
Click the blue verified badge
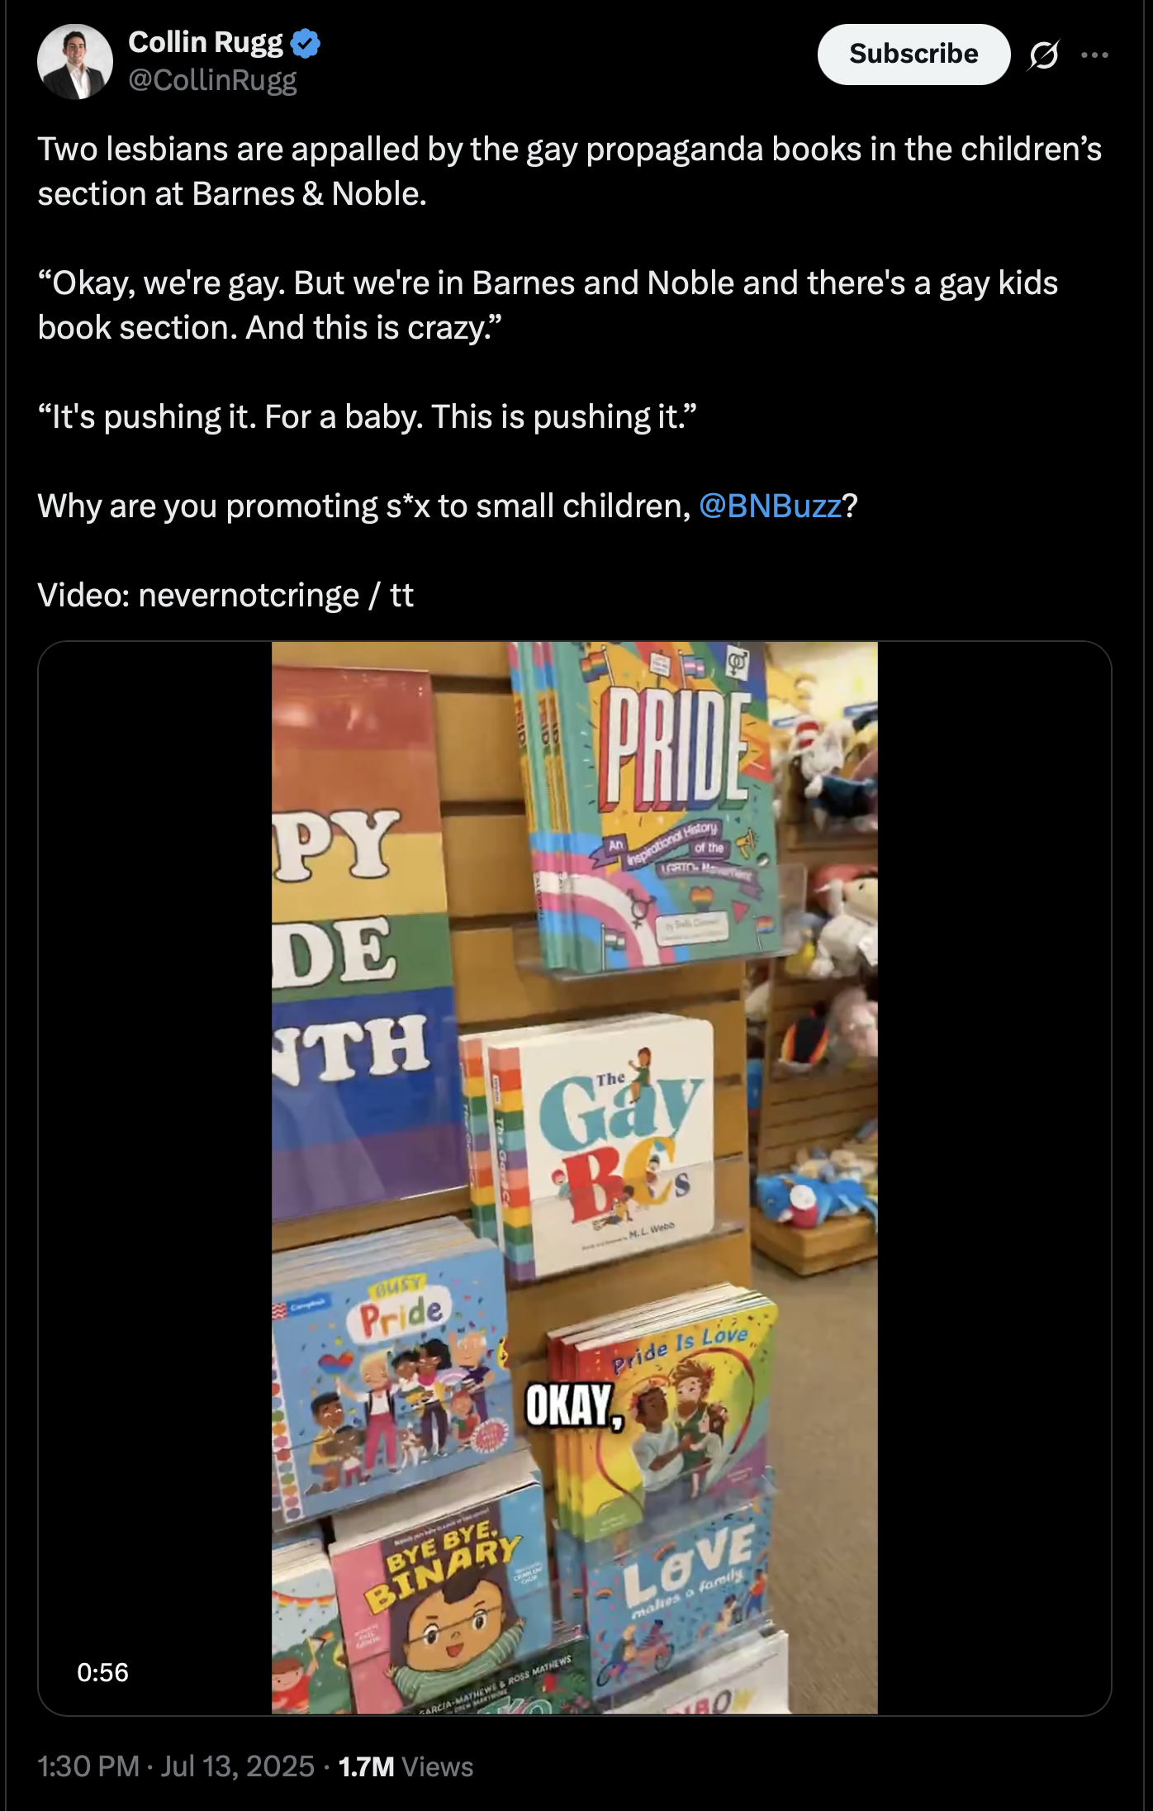[306, 43]
